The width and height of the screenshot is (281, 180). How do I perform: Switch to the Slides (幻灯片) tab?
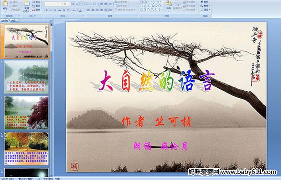pyautogui.click(x=5, y=21)
